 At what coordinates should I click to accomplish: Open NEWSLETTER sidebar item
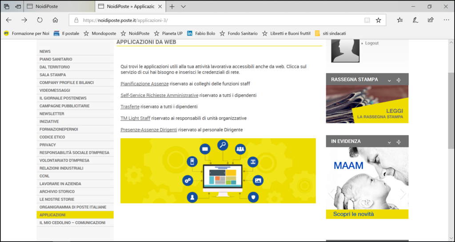(75, 114)
